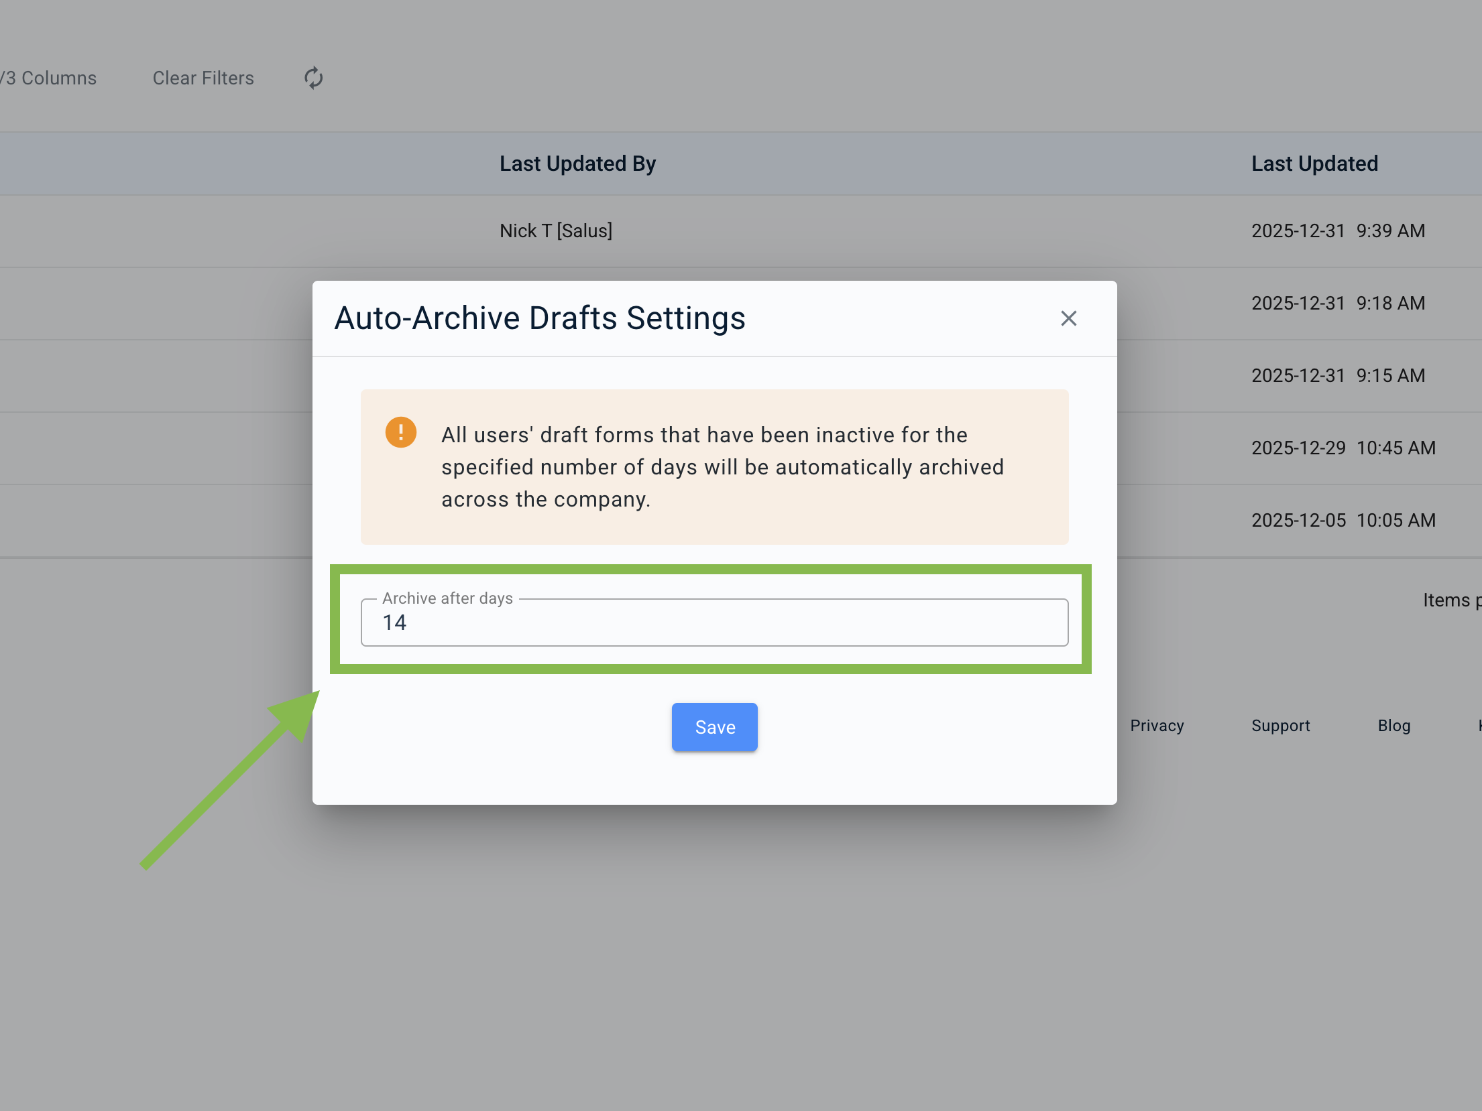Open the Support footer link
The width and height of the screenshot is (1482, 1111).
(x=1280, y=726)
